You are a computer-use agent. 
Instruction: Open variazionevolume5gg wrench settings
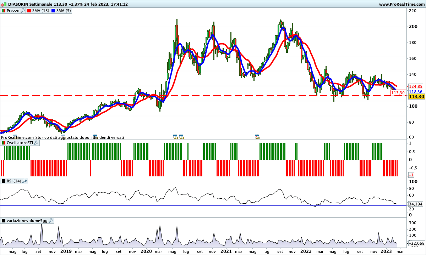50,221
